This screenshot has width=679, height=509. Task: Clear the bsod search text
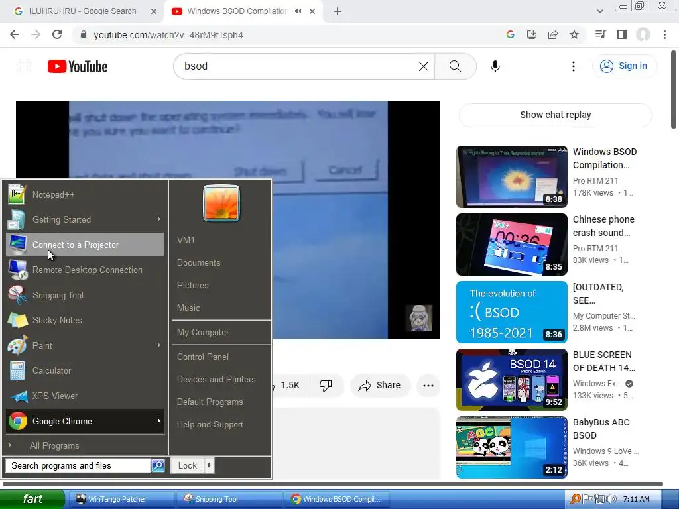(424, 66)
